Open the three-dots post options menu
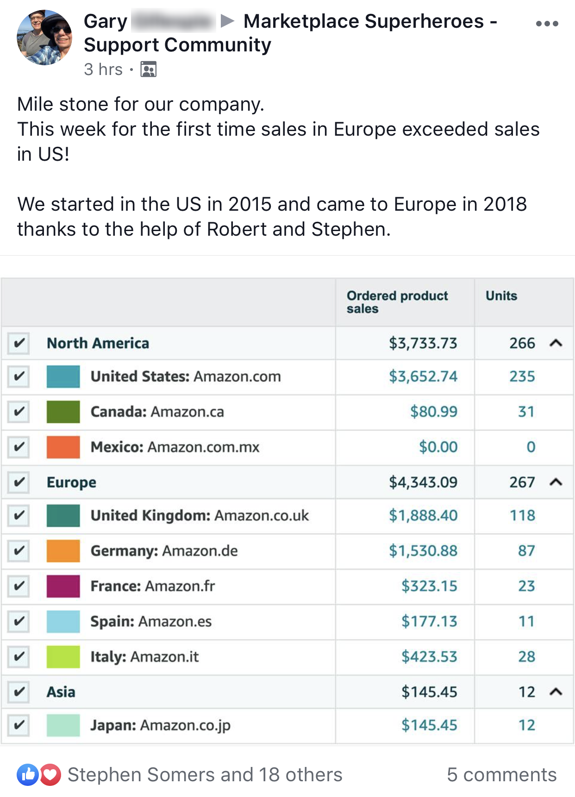The image size is (575, 797). (x=547, y=24)
